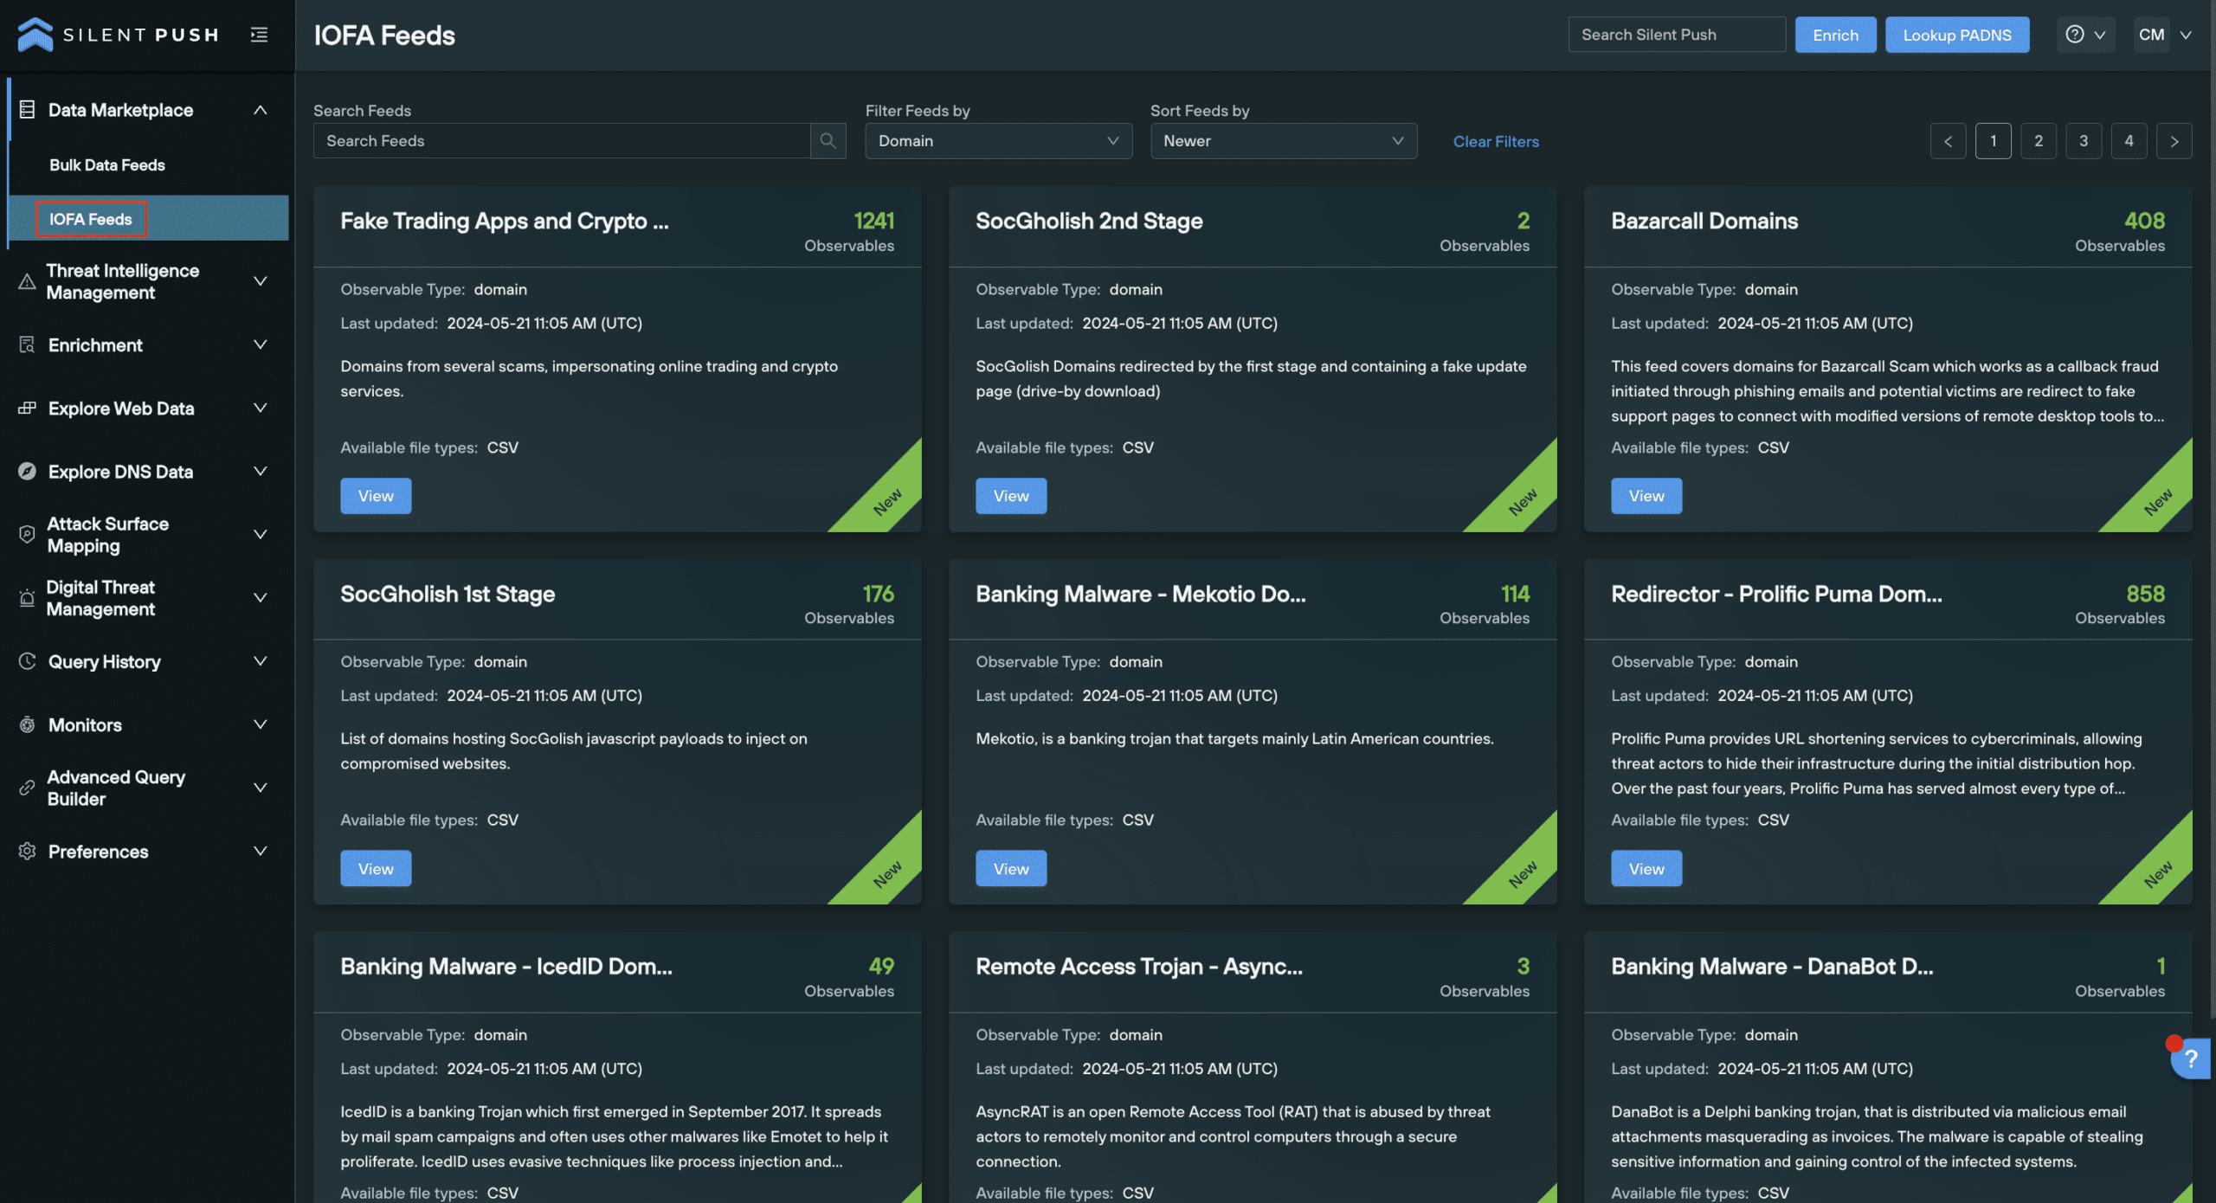Expand the Explore DNS Data chevron
The image size is (2216, 1203).
click(x=260, y=471)
